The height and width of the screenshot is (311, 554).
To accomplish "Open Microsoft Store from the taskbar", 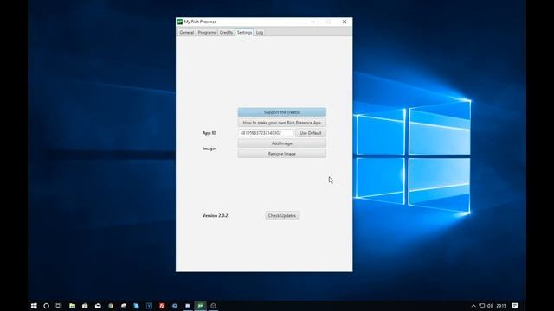I will tap(85, 306).
